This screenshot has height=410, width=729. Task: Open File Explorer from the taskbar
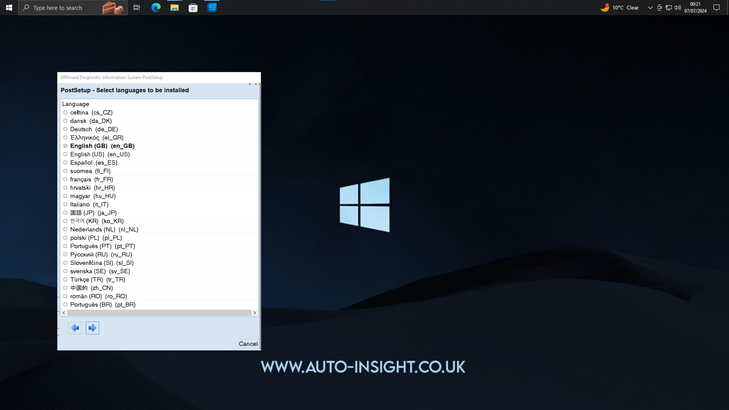point(174,8)
